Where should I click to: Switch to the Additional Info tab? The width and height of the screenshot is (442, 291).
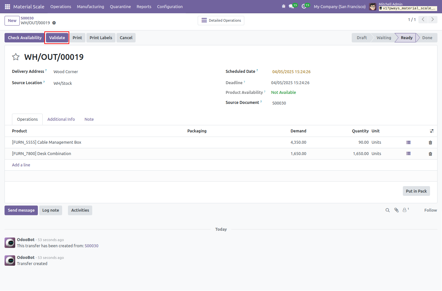(61, 119)
